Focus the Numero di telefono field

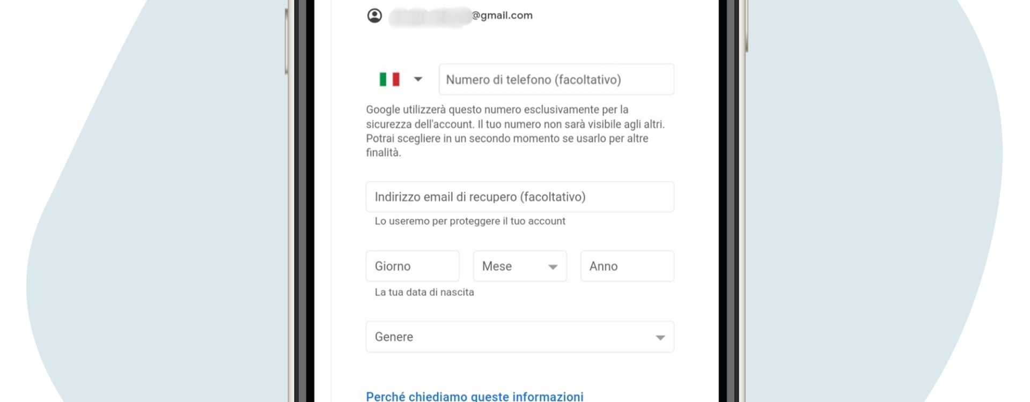(x=556, y=79)
